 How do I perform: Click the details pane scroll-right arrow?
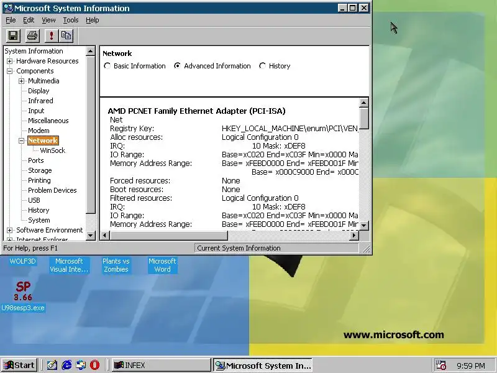354,236
